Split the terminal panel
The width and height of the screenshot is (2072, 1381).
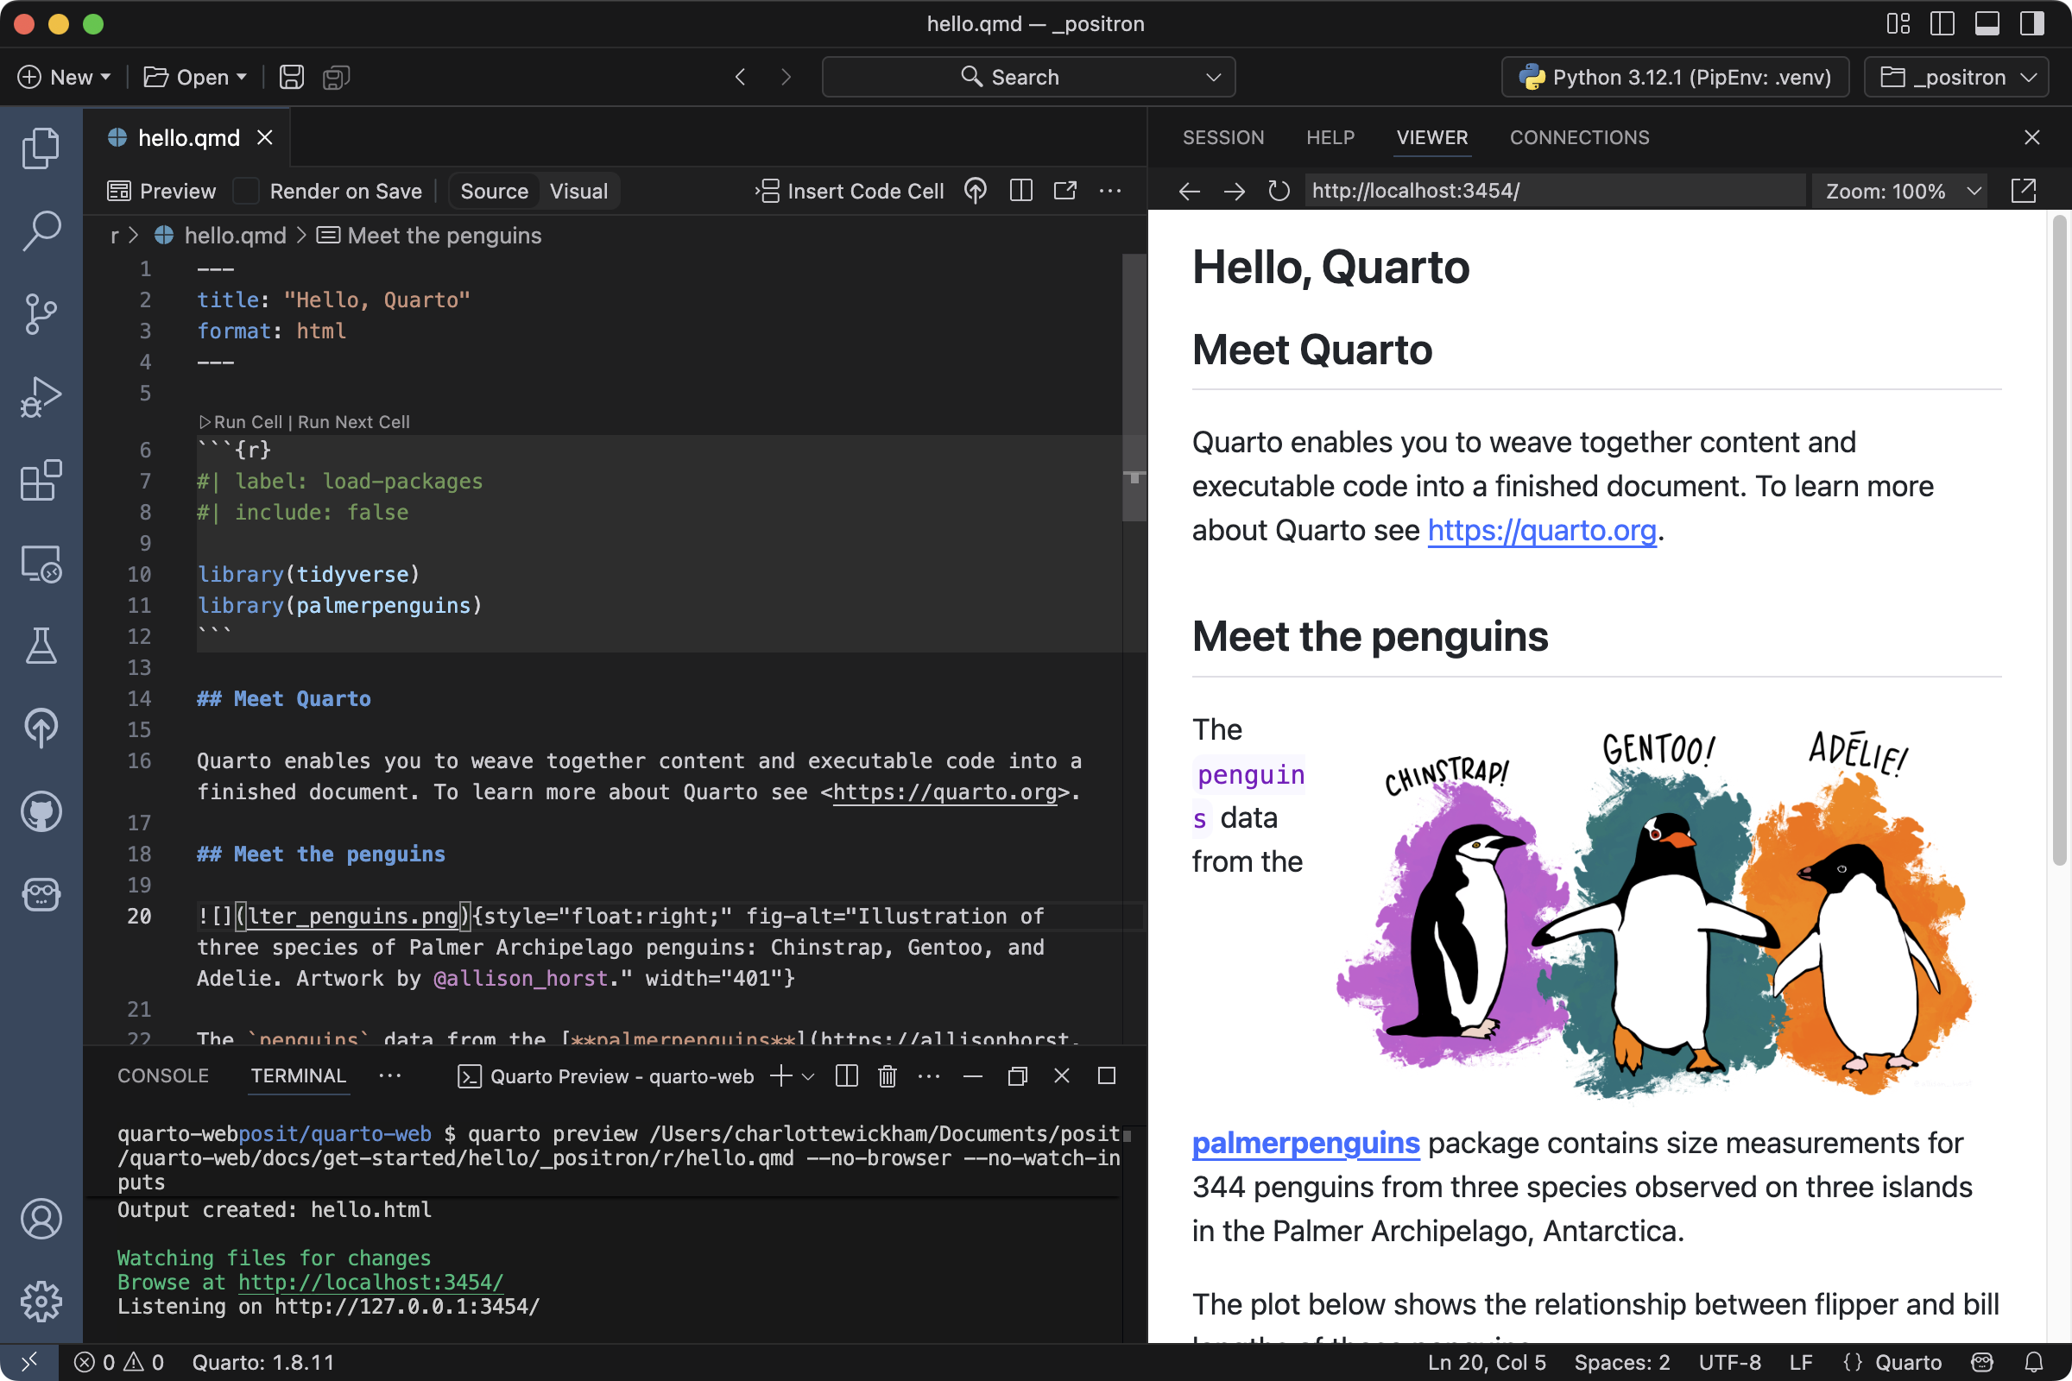pos(846,1075)
